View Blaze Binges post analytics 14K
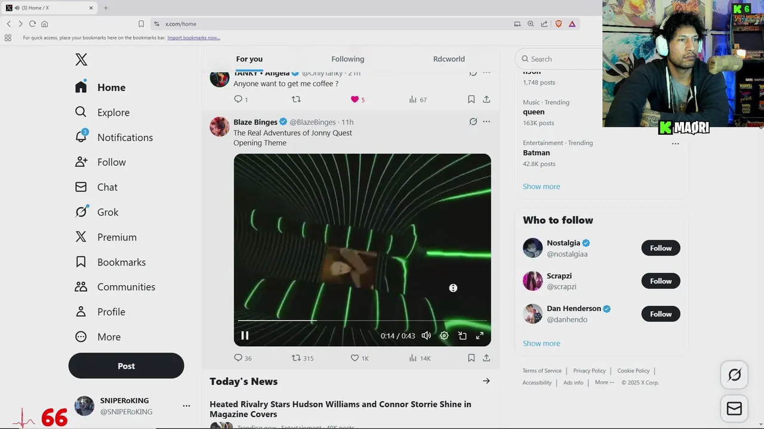 point(419,358)
